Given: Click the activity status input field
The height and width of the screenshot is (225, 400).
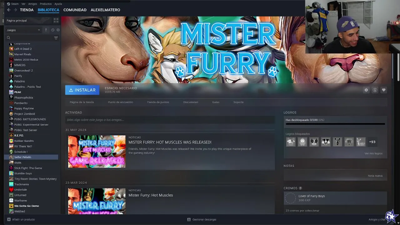Looking at the screenshot, I should pos(170,120).
